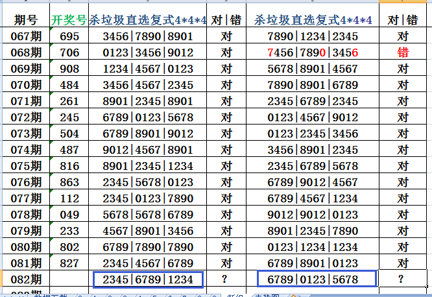Viewport: 432px width, 297px height.
Task: Click the 076期 row label
Action: pyautogui.click(x=26, y=182)
